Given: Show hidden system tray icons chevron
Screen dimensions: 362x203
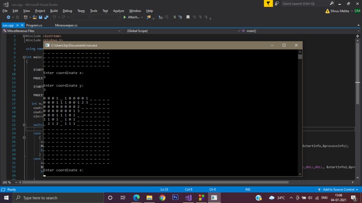Looking at the screenshot, I should tap(291, 198).
